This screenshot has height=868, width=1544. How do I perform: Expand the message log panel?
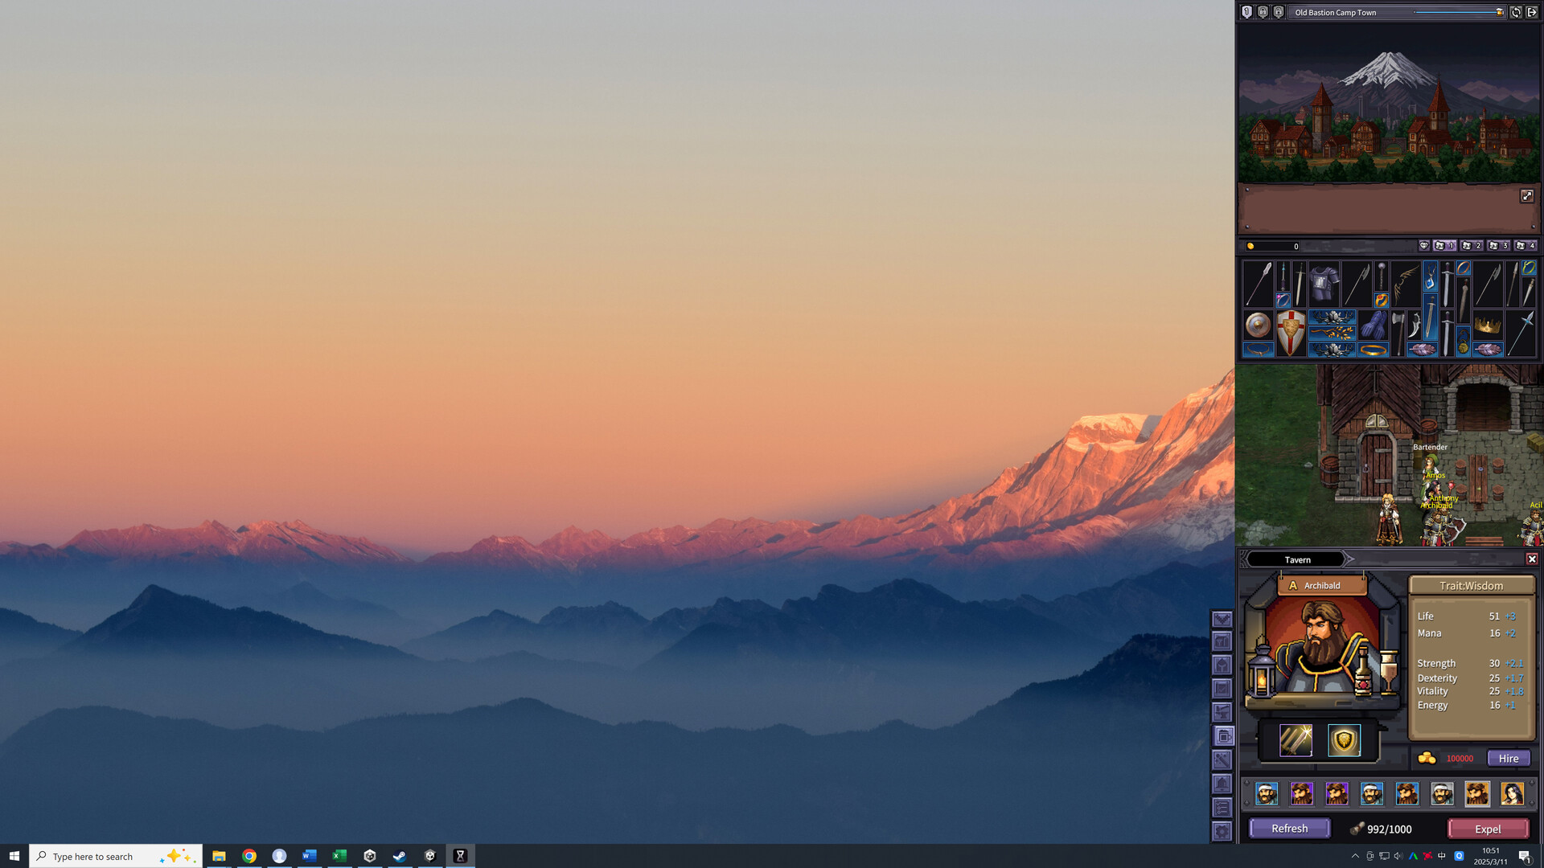pos(1526,196)
